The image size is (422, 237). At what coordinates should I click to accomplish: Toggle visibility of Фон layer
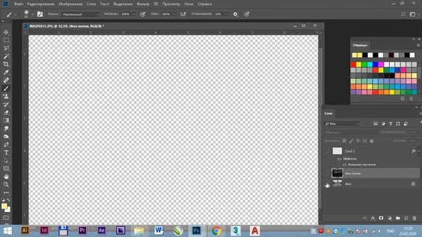(327, 184)
